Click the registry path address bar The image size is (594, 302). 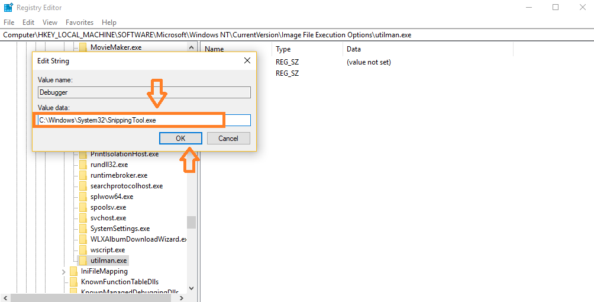[x=297, y=35]
